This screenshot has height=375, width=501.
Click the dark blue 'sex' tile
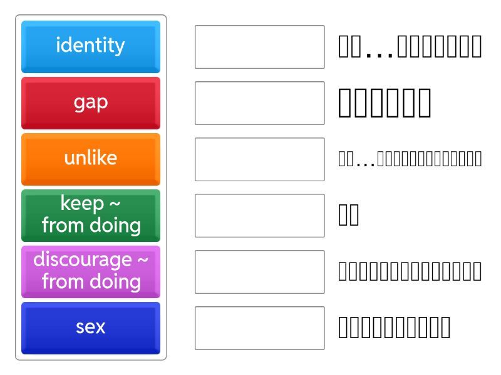pos(91,327)
